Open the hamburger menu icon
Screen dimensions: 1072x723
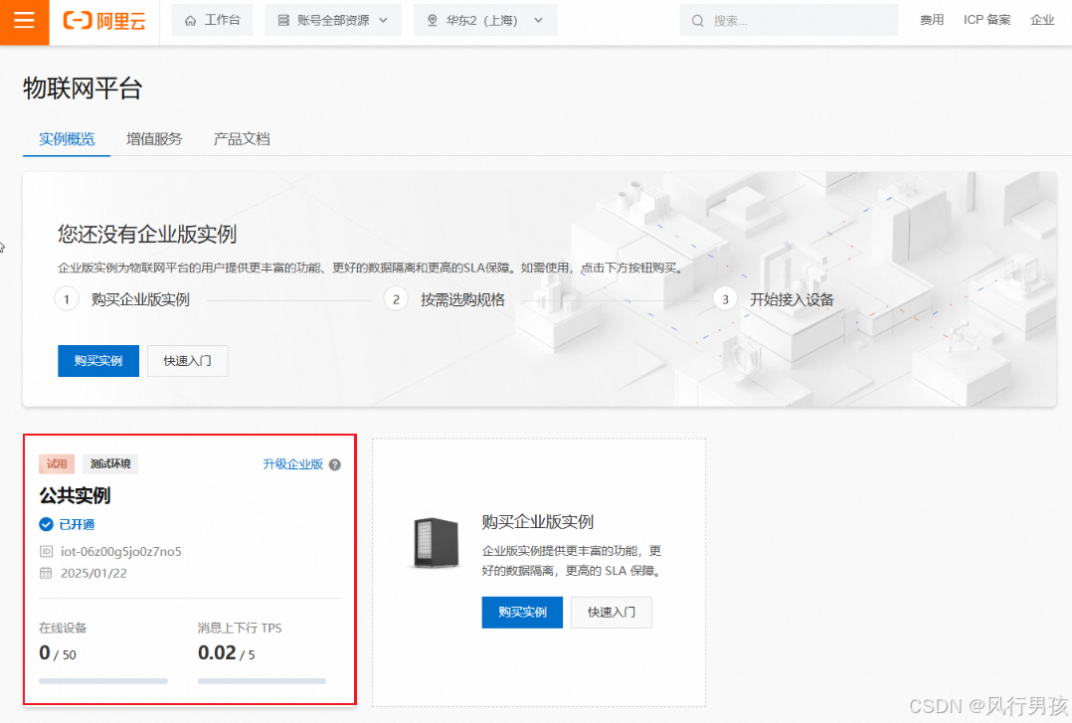point(24,21)
